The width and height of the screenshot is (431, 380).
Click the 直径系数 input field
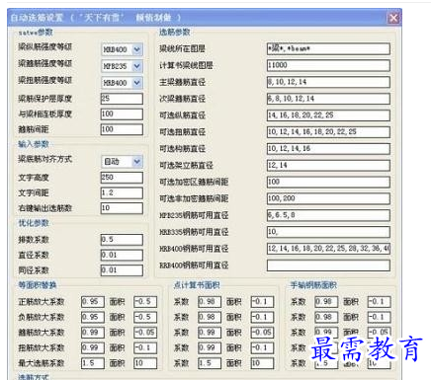(x=122, y=255)
